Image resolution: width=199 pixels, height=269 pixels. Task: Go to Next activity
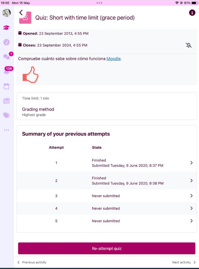(184, 262)
